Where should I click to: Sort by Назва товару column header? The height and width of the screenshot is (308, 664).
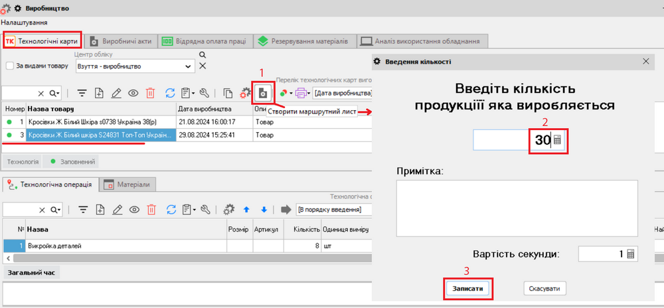[x=101, y=109]
